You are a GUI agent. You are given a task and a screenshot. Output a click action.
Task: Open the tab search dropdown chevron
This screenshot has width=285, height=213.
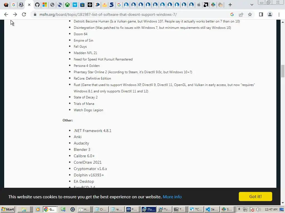click(x=252, y=5)
